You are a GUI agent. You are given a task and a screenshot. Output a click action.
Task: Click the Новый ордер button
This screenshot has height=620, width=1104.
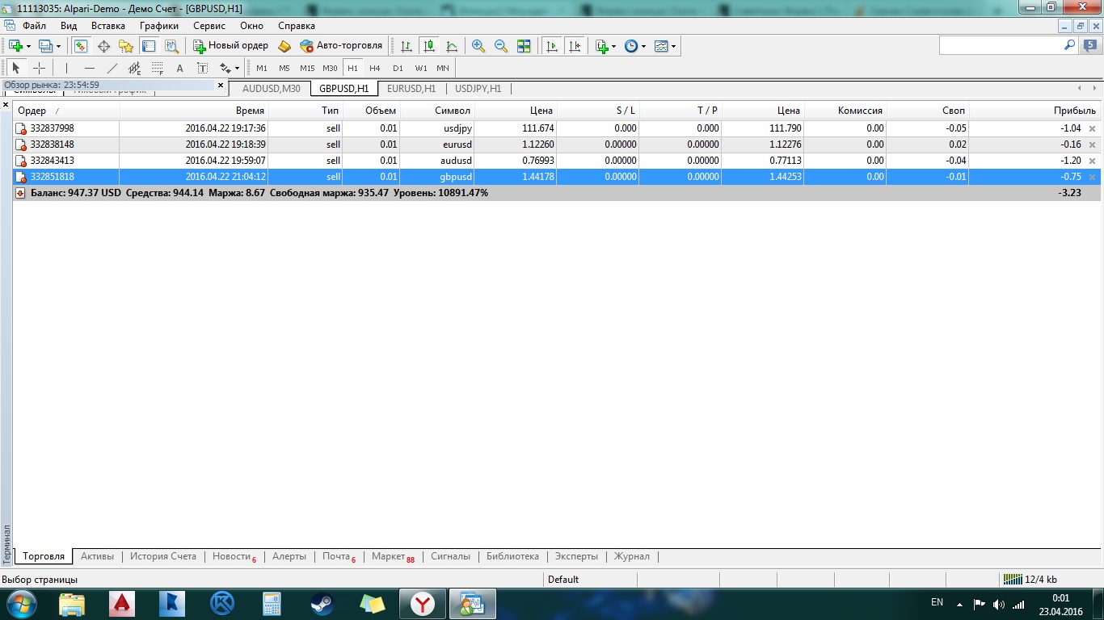pyautogui.click(x=230, y=46)
